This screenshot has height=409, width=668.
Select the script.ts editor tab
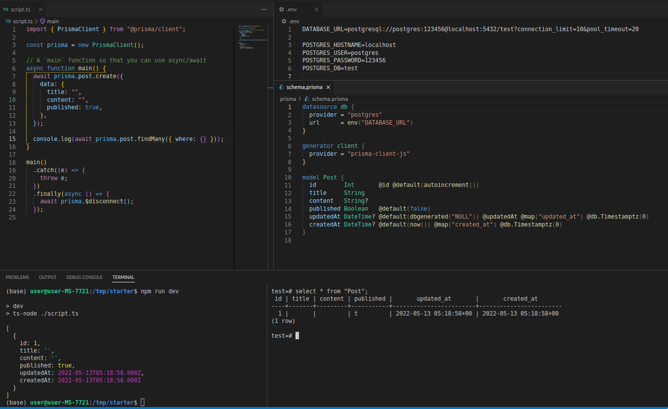(x=20, y=9)
